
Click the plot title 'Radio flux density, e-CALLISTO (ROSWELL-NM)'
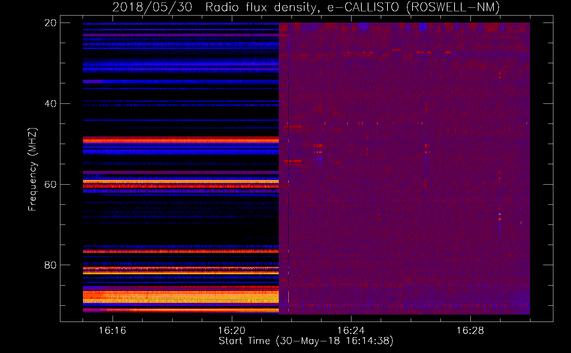coord(353,7)
